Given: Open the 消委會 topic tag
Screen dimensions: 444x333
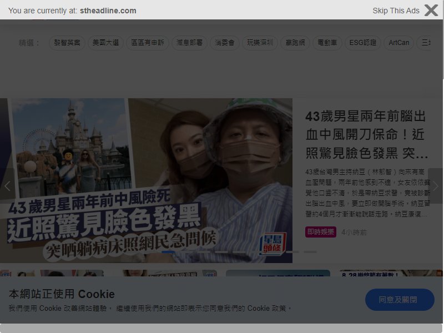Looking at the screenshot, I should pyautogui.click(x=225, y=43).
